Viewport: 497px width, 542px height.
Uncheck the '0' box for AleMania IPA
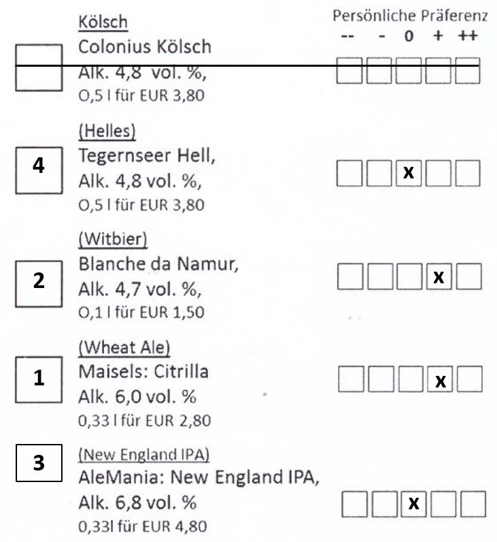click(x=413, y=504)
